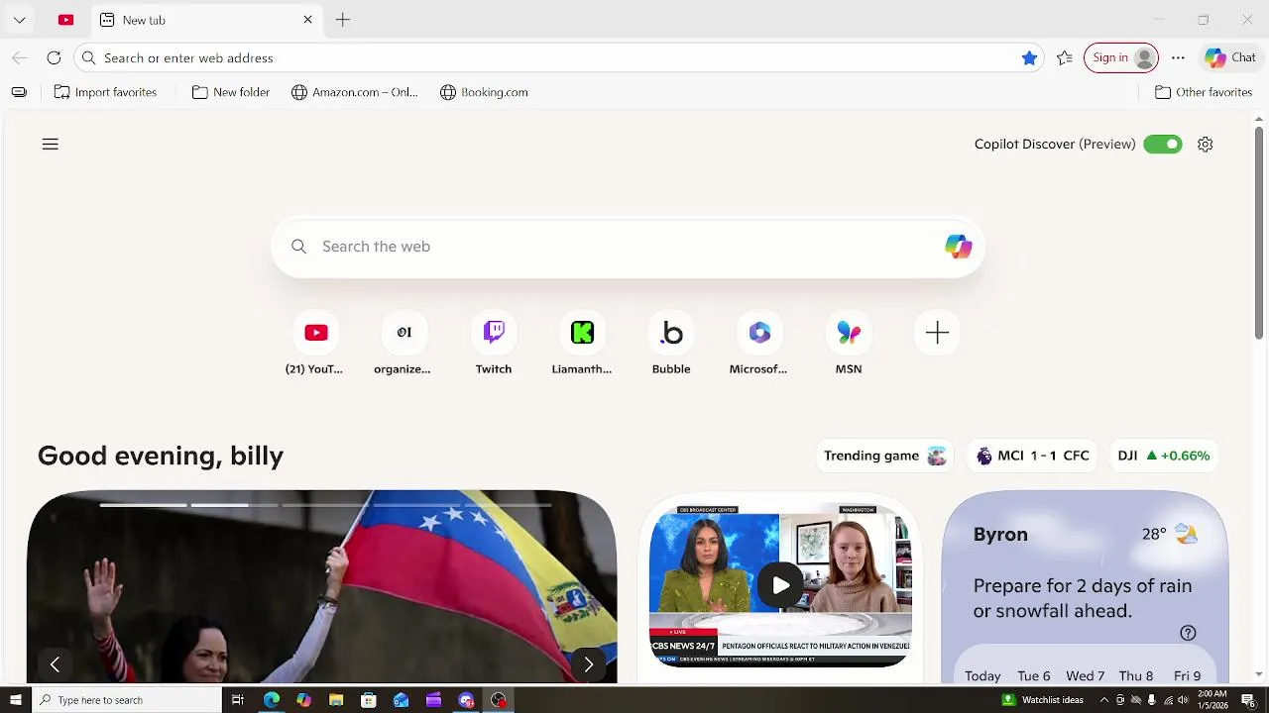1269x713 pixels.
Task: Switch to the pinned YouTube tab
Action: [x=66, y=20]
